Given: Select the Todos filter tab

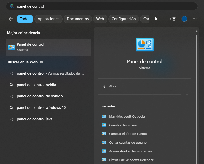Looking at the screenshot, I should 25,19.
